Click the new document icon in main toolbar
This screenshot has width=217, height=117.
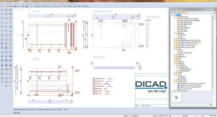click(x=2, y=6)
